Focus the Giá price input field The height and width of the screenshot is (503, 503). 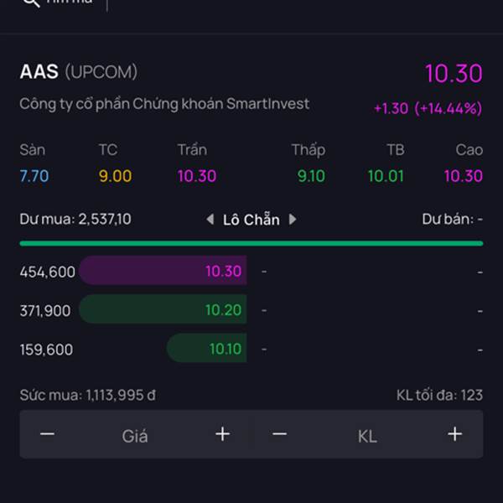(135, 436)
